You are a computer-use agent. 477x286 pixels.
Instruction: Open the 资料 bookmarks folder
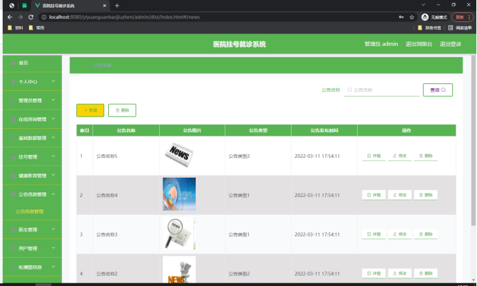pos(15,28)
